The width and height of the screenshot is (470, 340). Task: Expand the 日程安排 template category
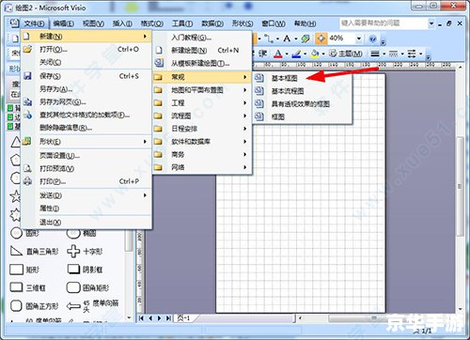(202, 129)
